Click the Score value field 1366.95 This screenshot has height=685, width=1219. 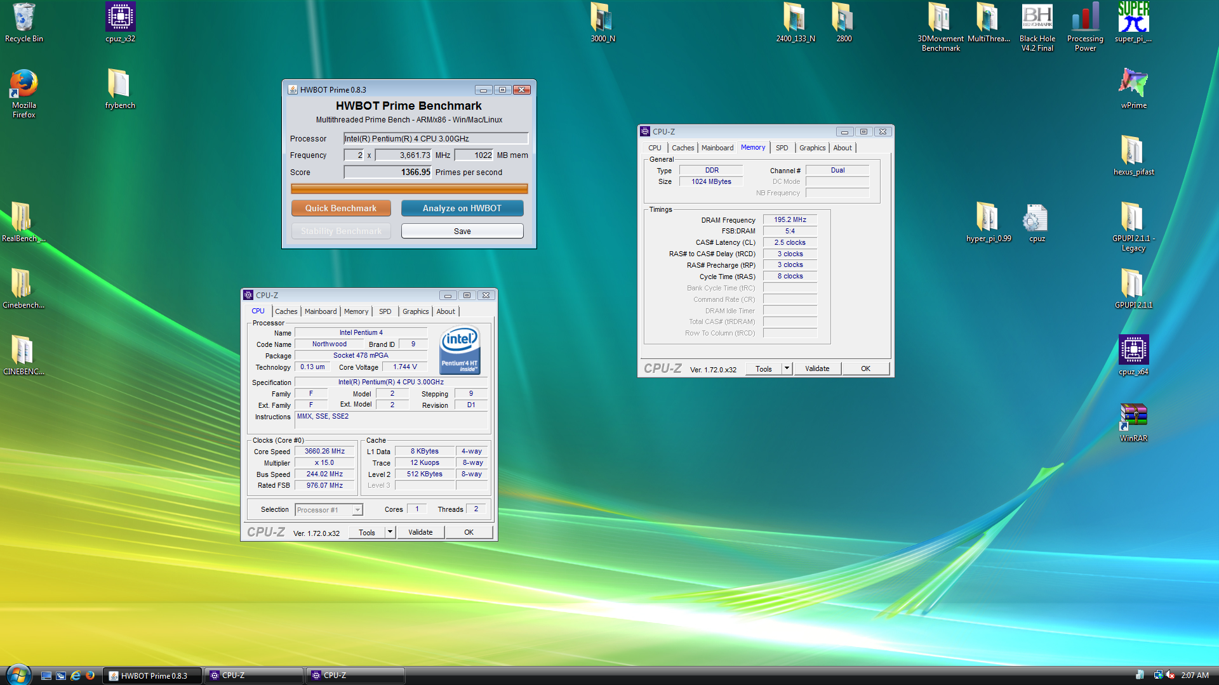click(388, 172)
